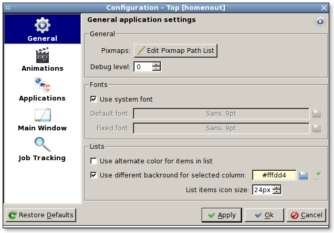This screenshot has height=233, width=334.
Task: Decrease List items icon size
Action: (x=276, y=192)
